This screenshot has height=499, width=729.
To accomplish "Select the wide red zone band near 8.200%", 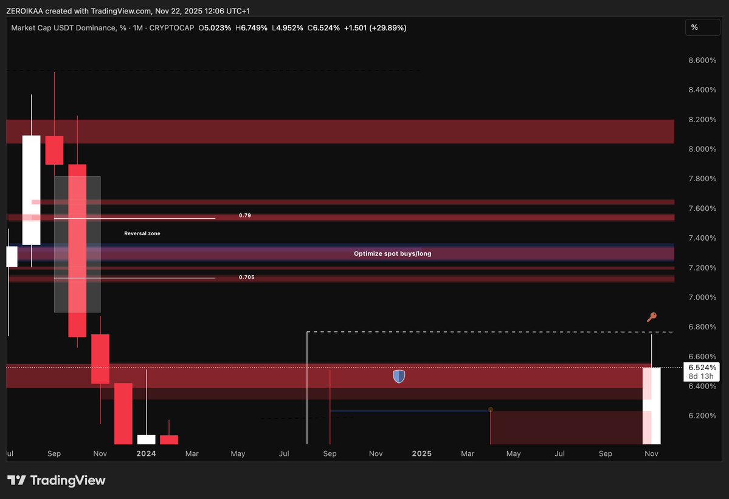I will [x=340, y=131].
